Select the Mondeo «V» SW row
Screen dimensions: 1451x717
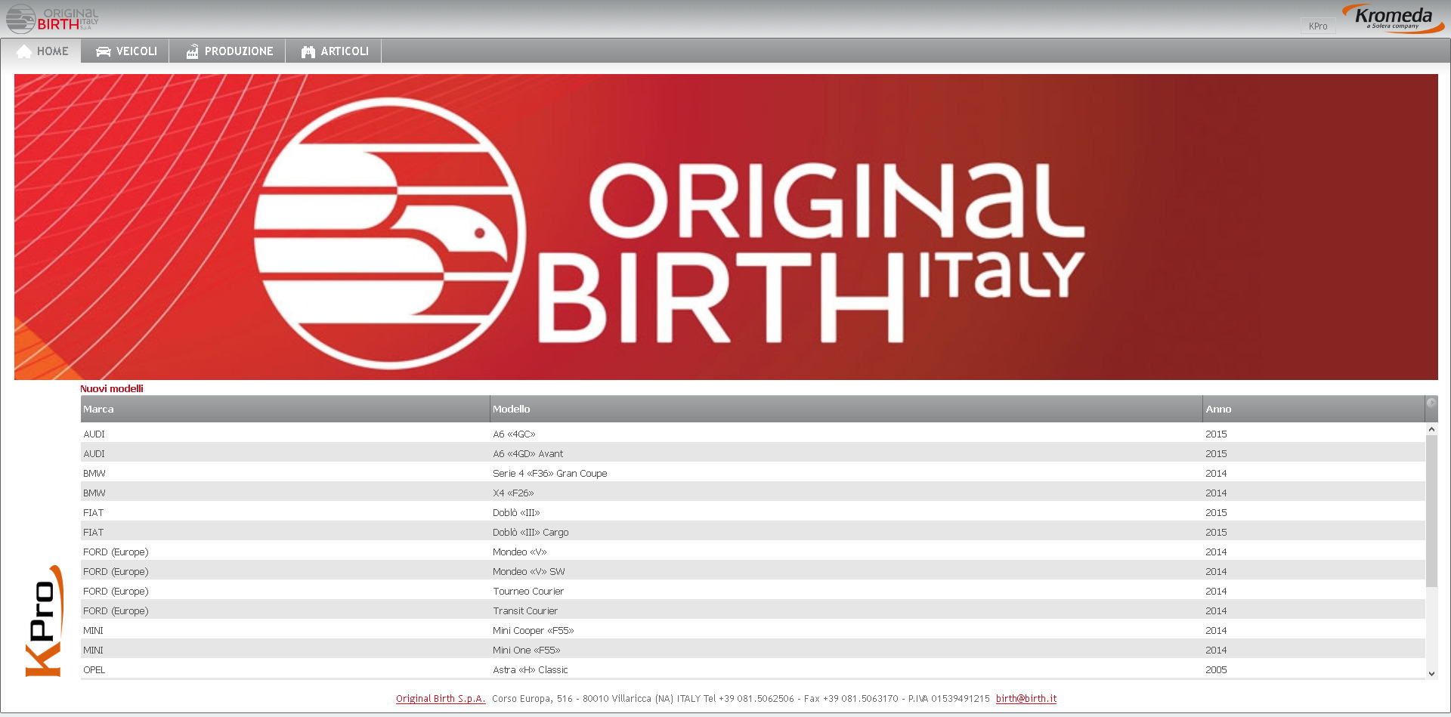click(753, 571)
